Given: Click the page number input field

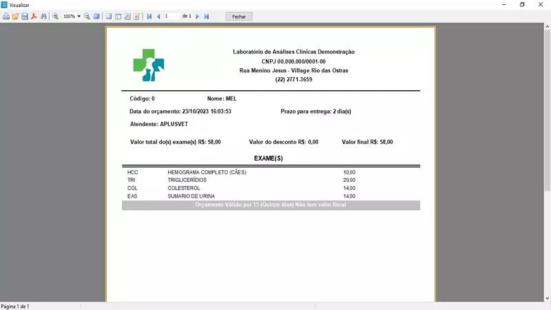Looking at the screenshot, I should pyautogui.click(x=171, y=16).
